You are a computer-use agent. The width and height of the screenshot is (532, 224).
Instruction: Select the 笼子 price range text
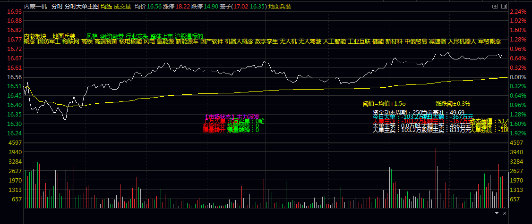tap(243, 7)
